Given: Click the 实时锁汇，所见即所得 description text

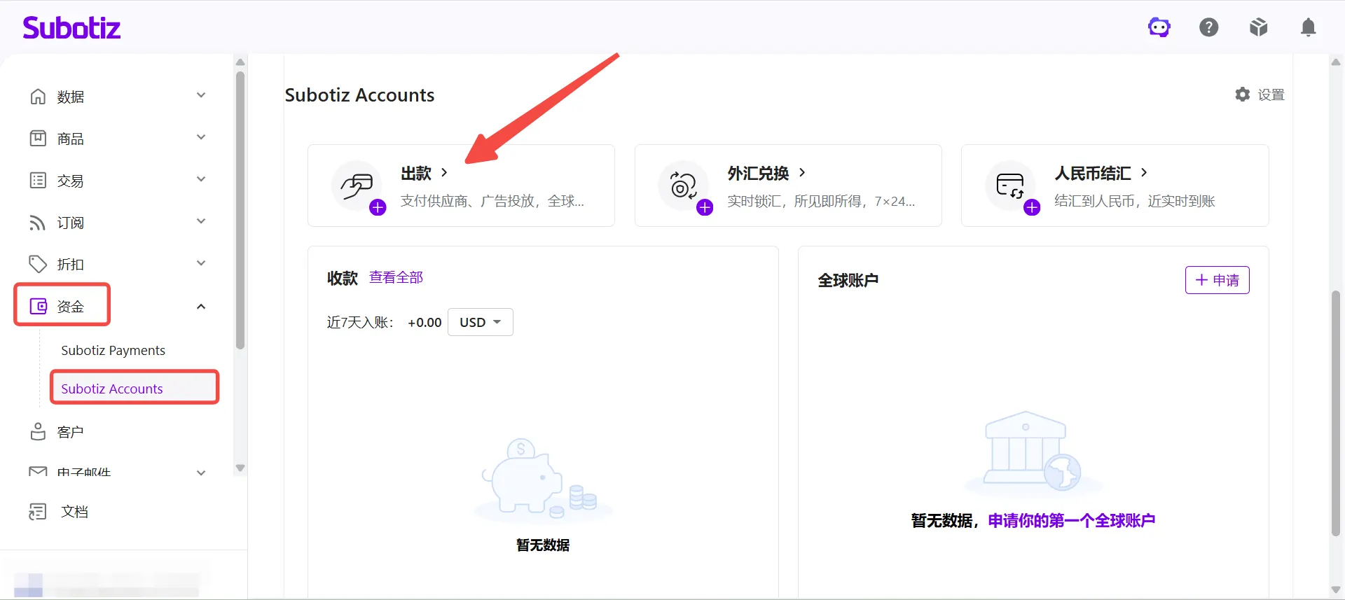Looking at the screenshot, I should (x=821, y=201).
